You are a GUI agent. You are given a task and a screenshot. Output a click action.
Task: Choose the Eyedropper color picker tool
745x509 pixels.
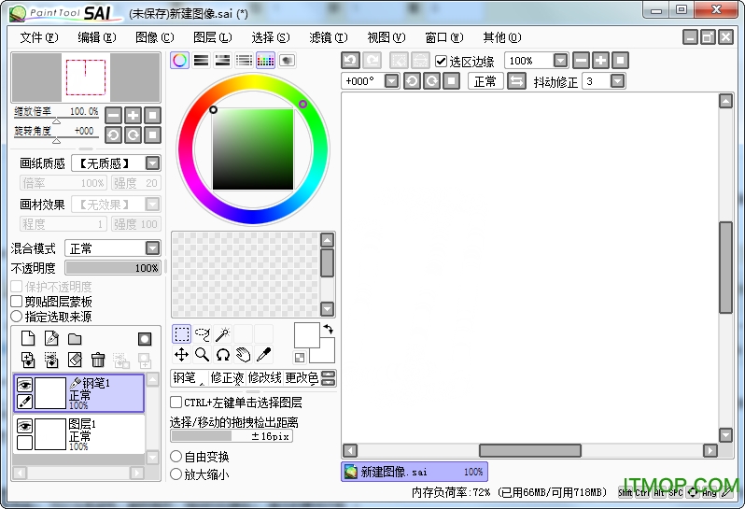(264, 355)
